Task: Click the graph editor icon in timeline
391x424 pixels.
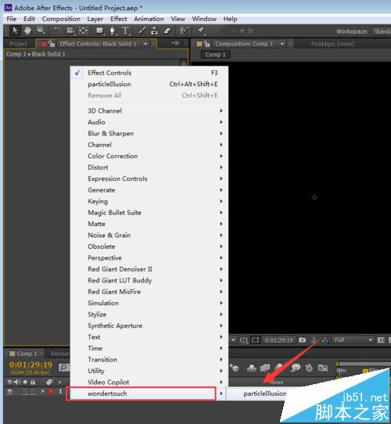Action: (323, 368)
